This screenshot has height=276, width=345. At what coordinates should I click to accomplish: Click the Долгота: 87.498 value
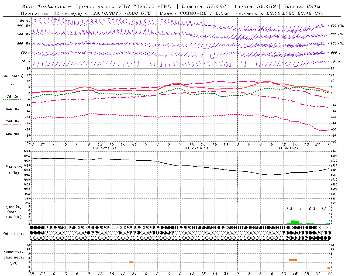(204, 6)
